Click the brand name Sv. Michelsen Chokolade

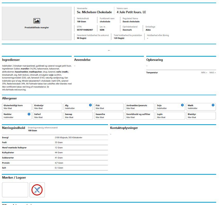pos(94,12)
